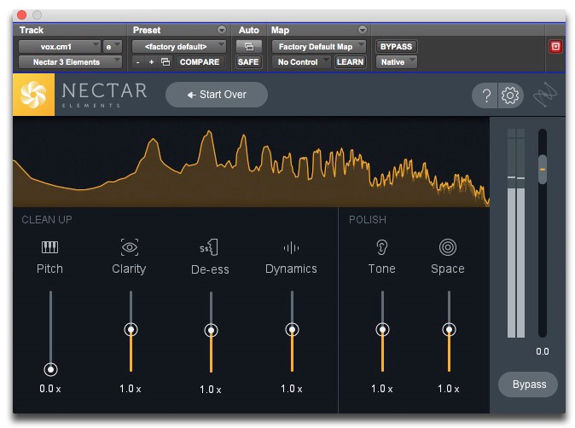Click the Tone value 1.0 x
This screenshot has width=575, height=428.
click(x=381, y=389)
